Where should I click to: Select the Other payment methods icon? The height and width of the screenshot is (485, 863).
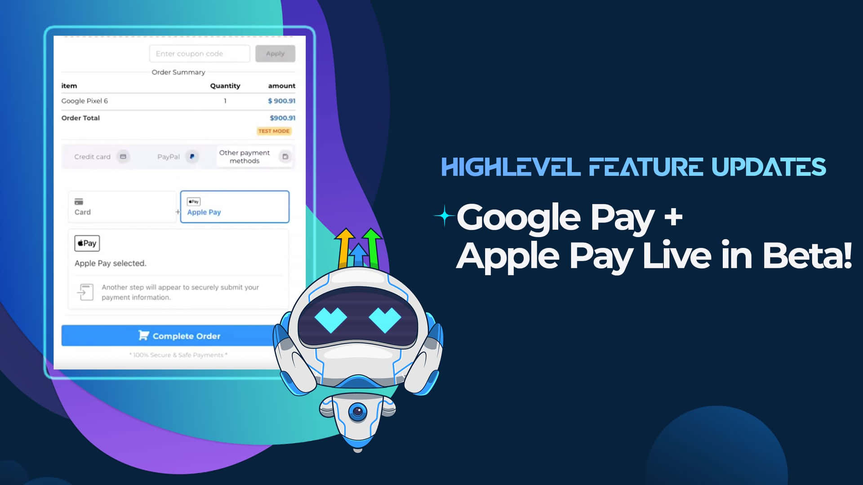[x=286, y=157]
